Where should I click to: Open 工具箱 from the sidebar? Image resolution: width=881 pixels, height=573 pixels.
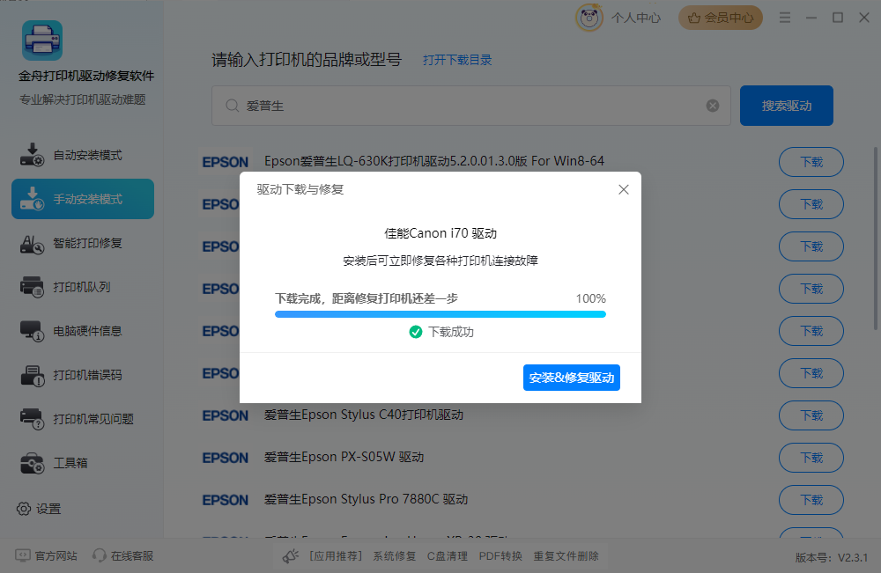[83, 462]
